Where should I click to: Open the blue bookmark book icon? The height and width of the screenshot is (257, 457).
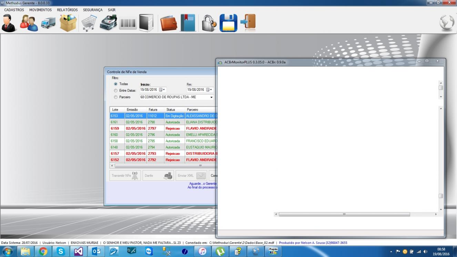pos(188,23)
